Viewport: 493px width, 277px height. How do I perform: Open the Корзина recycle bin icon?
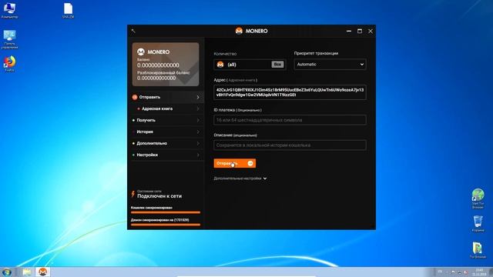[x=478, y=224]
